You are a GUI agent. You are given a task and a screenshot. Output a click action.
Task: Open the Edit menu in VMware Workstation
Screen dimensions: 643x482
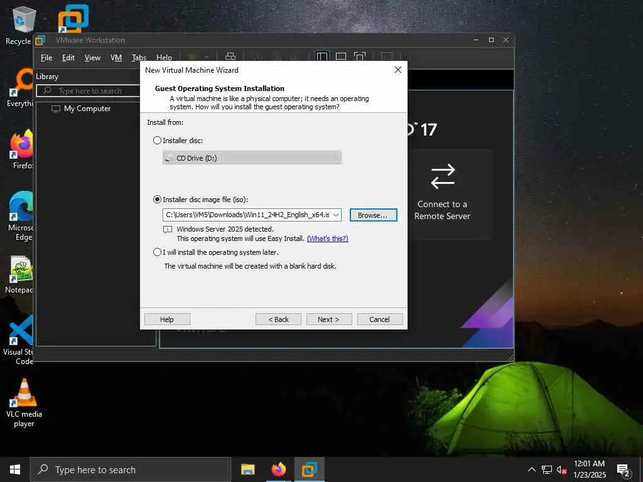click(x=68, y=58)
